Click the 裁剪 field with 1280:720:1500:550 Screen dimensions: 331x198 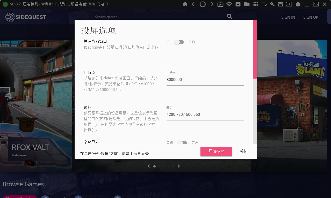click(x=205, y=115)
